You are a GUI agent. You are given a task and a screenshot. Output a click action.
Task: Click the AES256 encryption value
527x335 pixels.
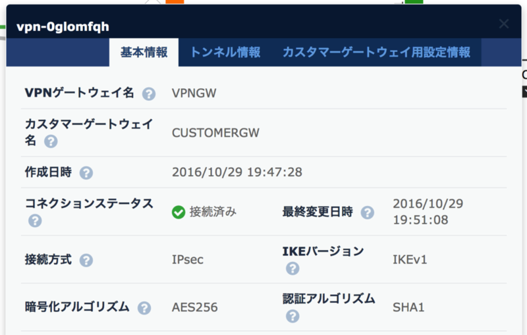(194, 307)
